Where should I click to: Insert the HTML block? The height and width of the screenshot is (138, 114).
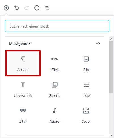[x=54, y=63]
